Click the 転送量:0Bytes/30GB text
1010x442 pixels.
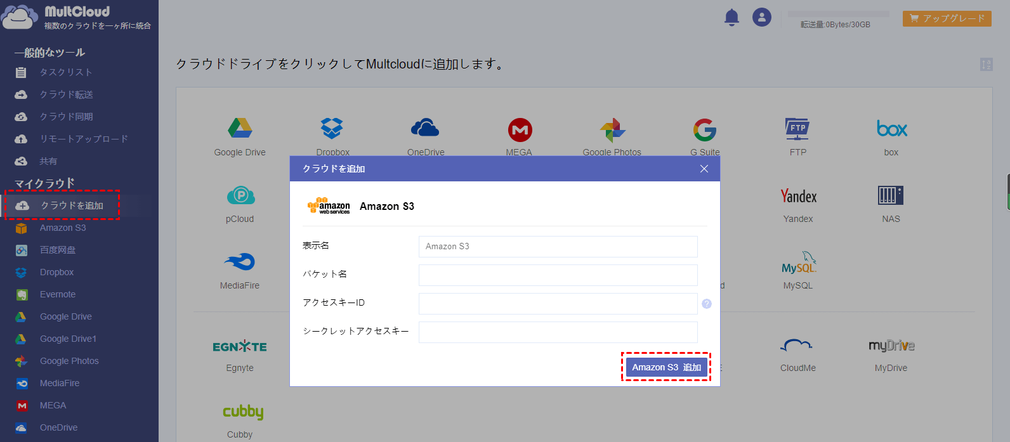836,25
